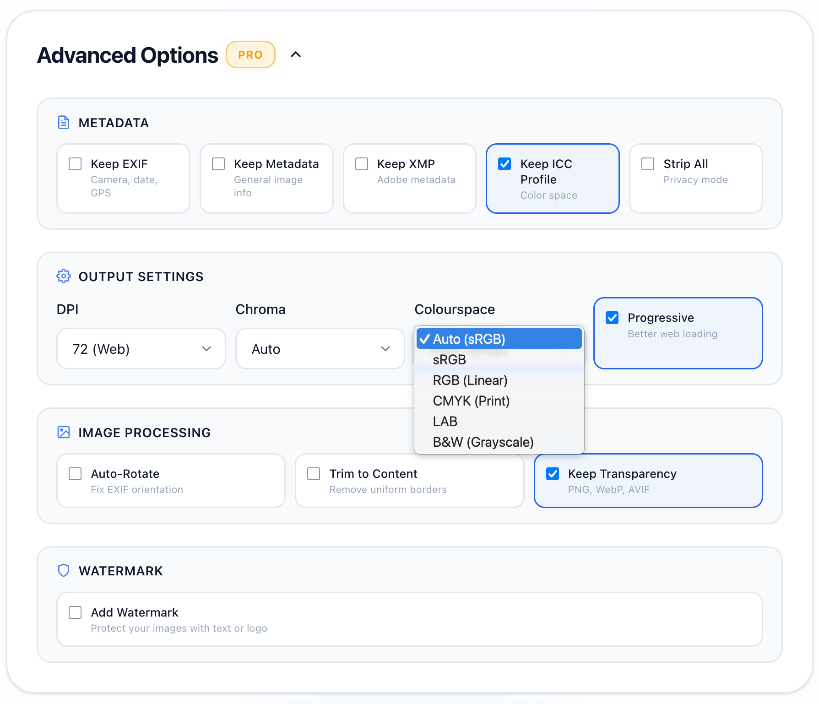Open the Chroma dropdown set to Auto
This screenshot has width=819, height=704.
(x=320, y=348)
